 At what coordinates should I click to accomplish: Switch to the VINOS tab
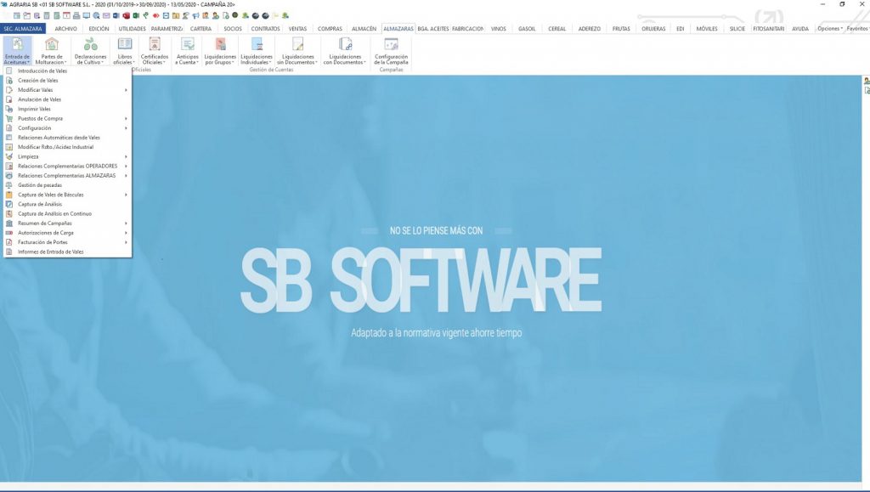(498, 28)
